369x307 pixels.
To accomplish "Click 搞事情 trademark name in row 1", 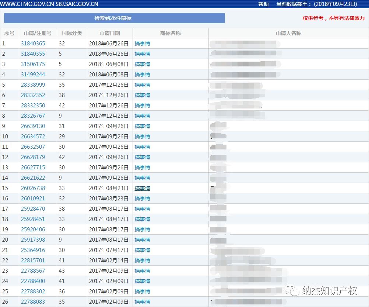I will 142,44.
